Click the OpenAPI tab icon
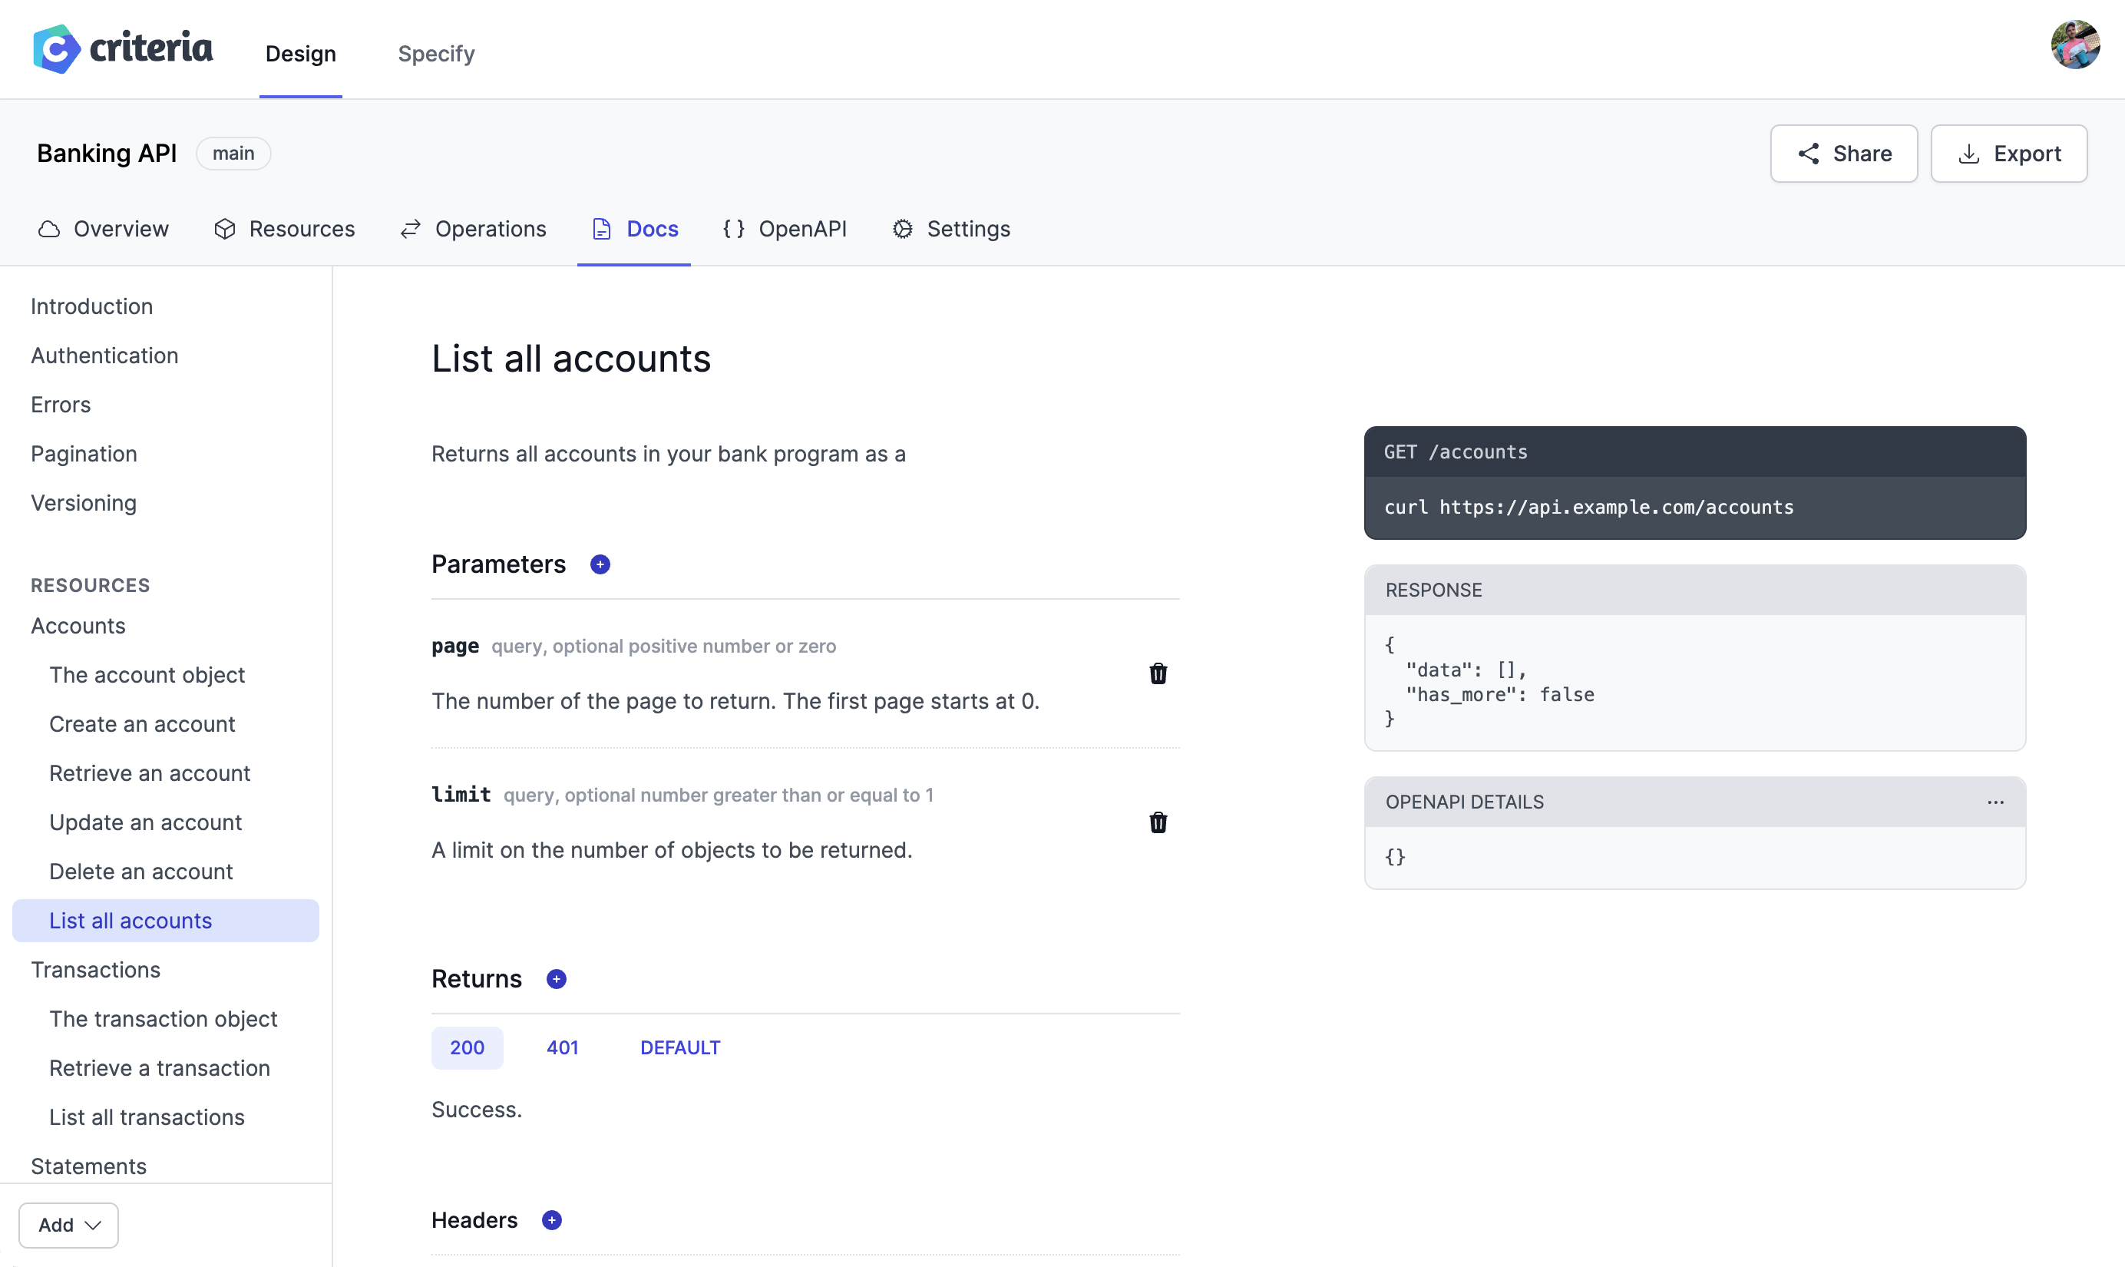The height and width of the screenshot is (1267, 2125). 734,230
